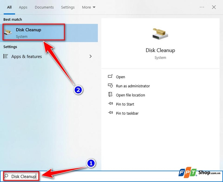
Task: Choose Open file location
Action: point(130,95)
